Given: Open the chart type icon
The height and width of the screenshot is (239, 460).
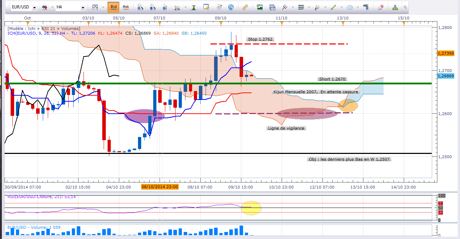Looking at the screenshot, I should click(x=95, y=7).
